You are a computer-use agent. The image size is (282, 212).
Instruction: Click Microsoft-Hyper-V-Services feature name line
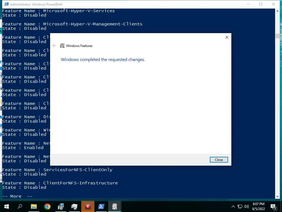point(58,11)
